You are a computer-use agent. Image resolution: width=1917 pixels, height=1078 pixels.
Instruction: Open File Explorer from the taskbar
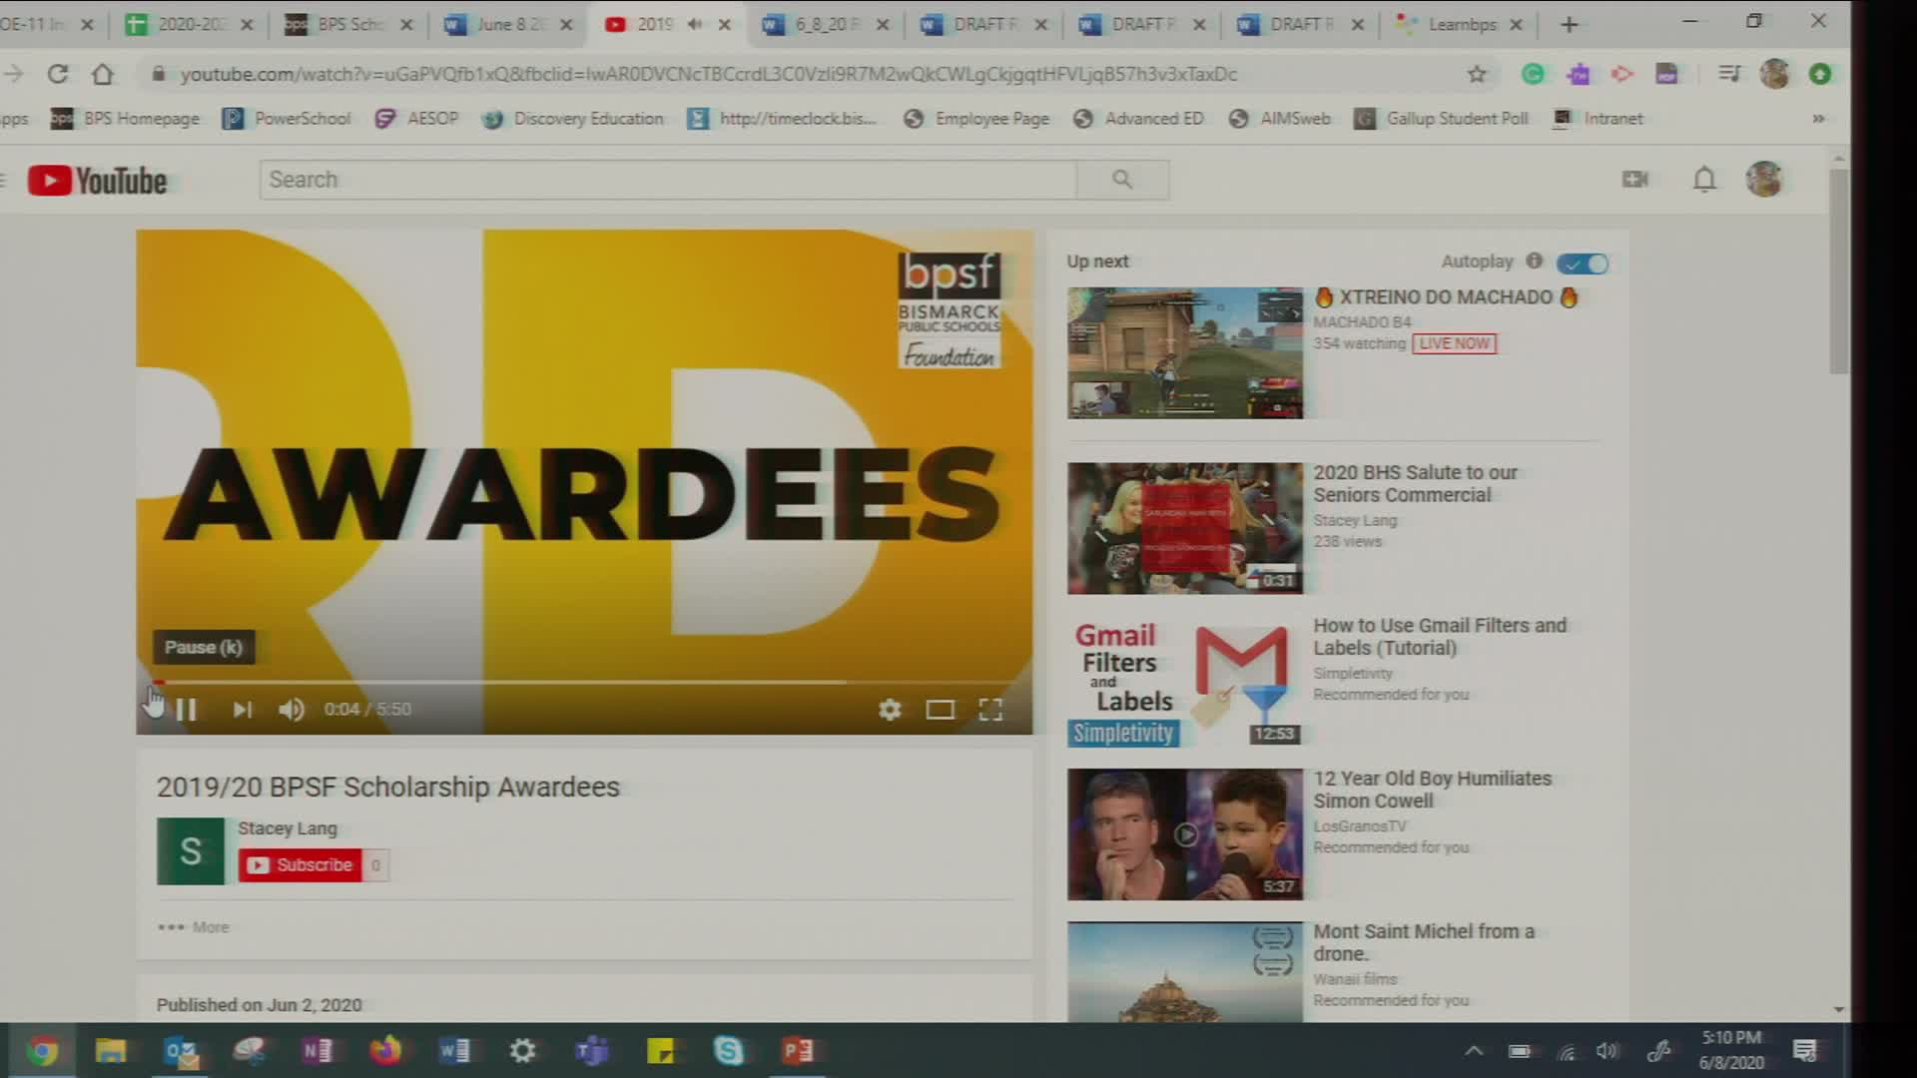[111, 1051]
